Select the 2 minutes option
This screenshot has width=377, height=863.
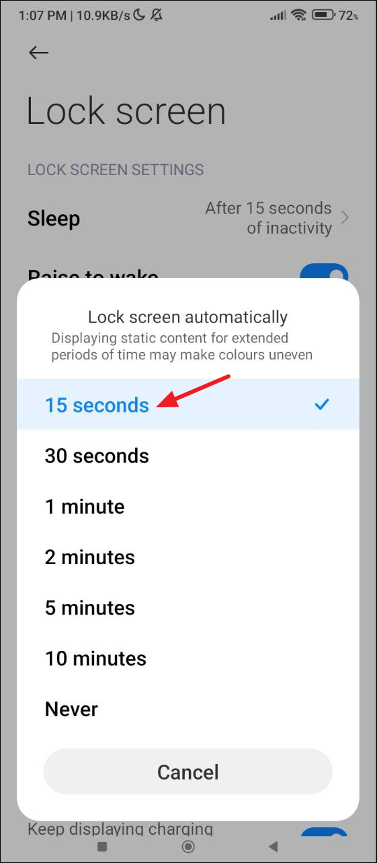coord(188,557)
